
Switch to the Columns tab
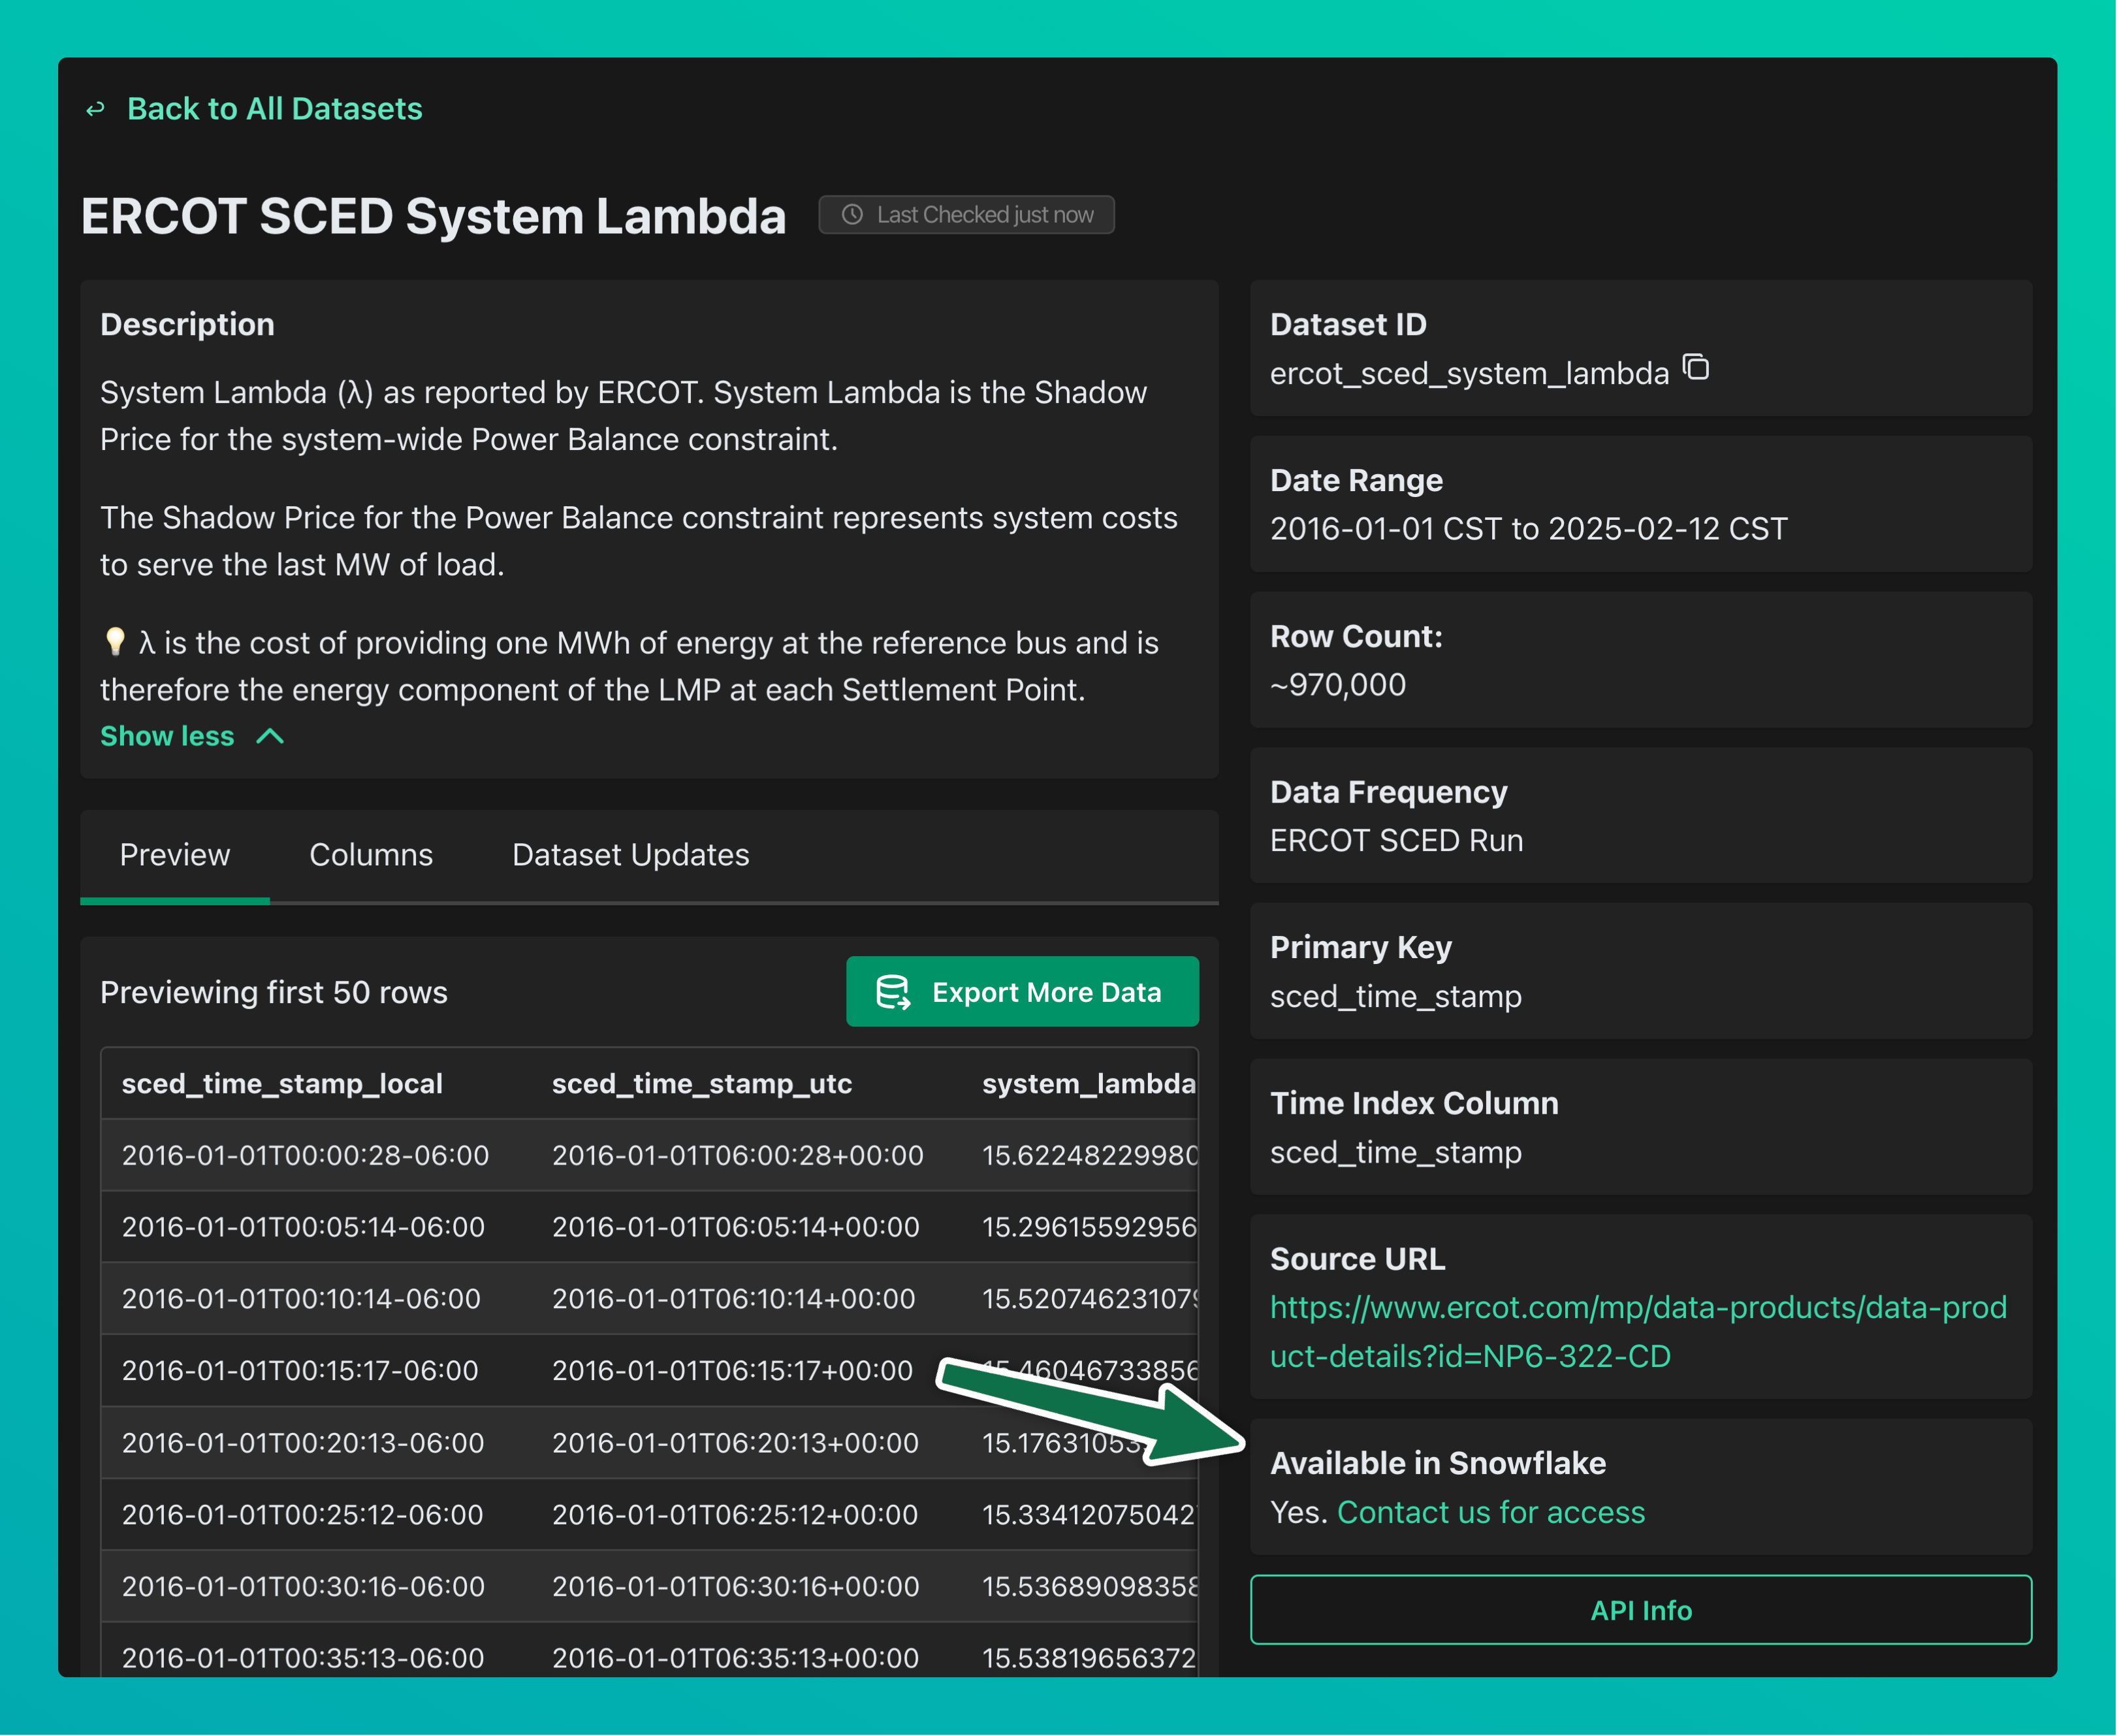371,855
